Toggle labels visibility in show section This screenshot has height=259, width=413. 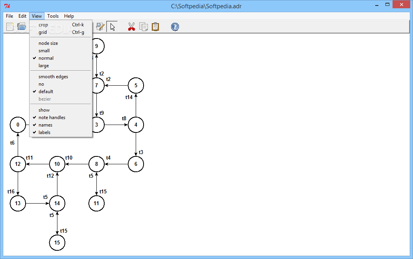click(x=61, y=132)
